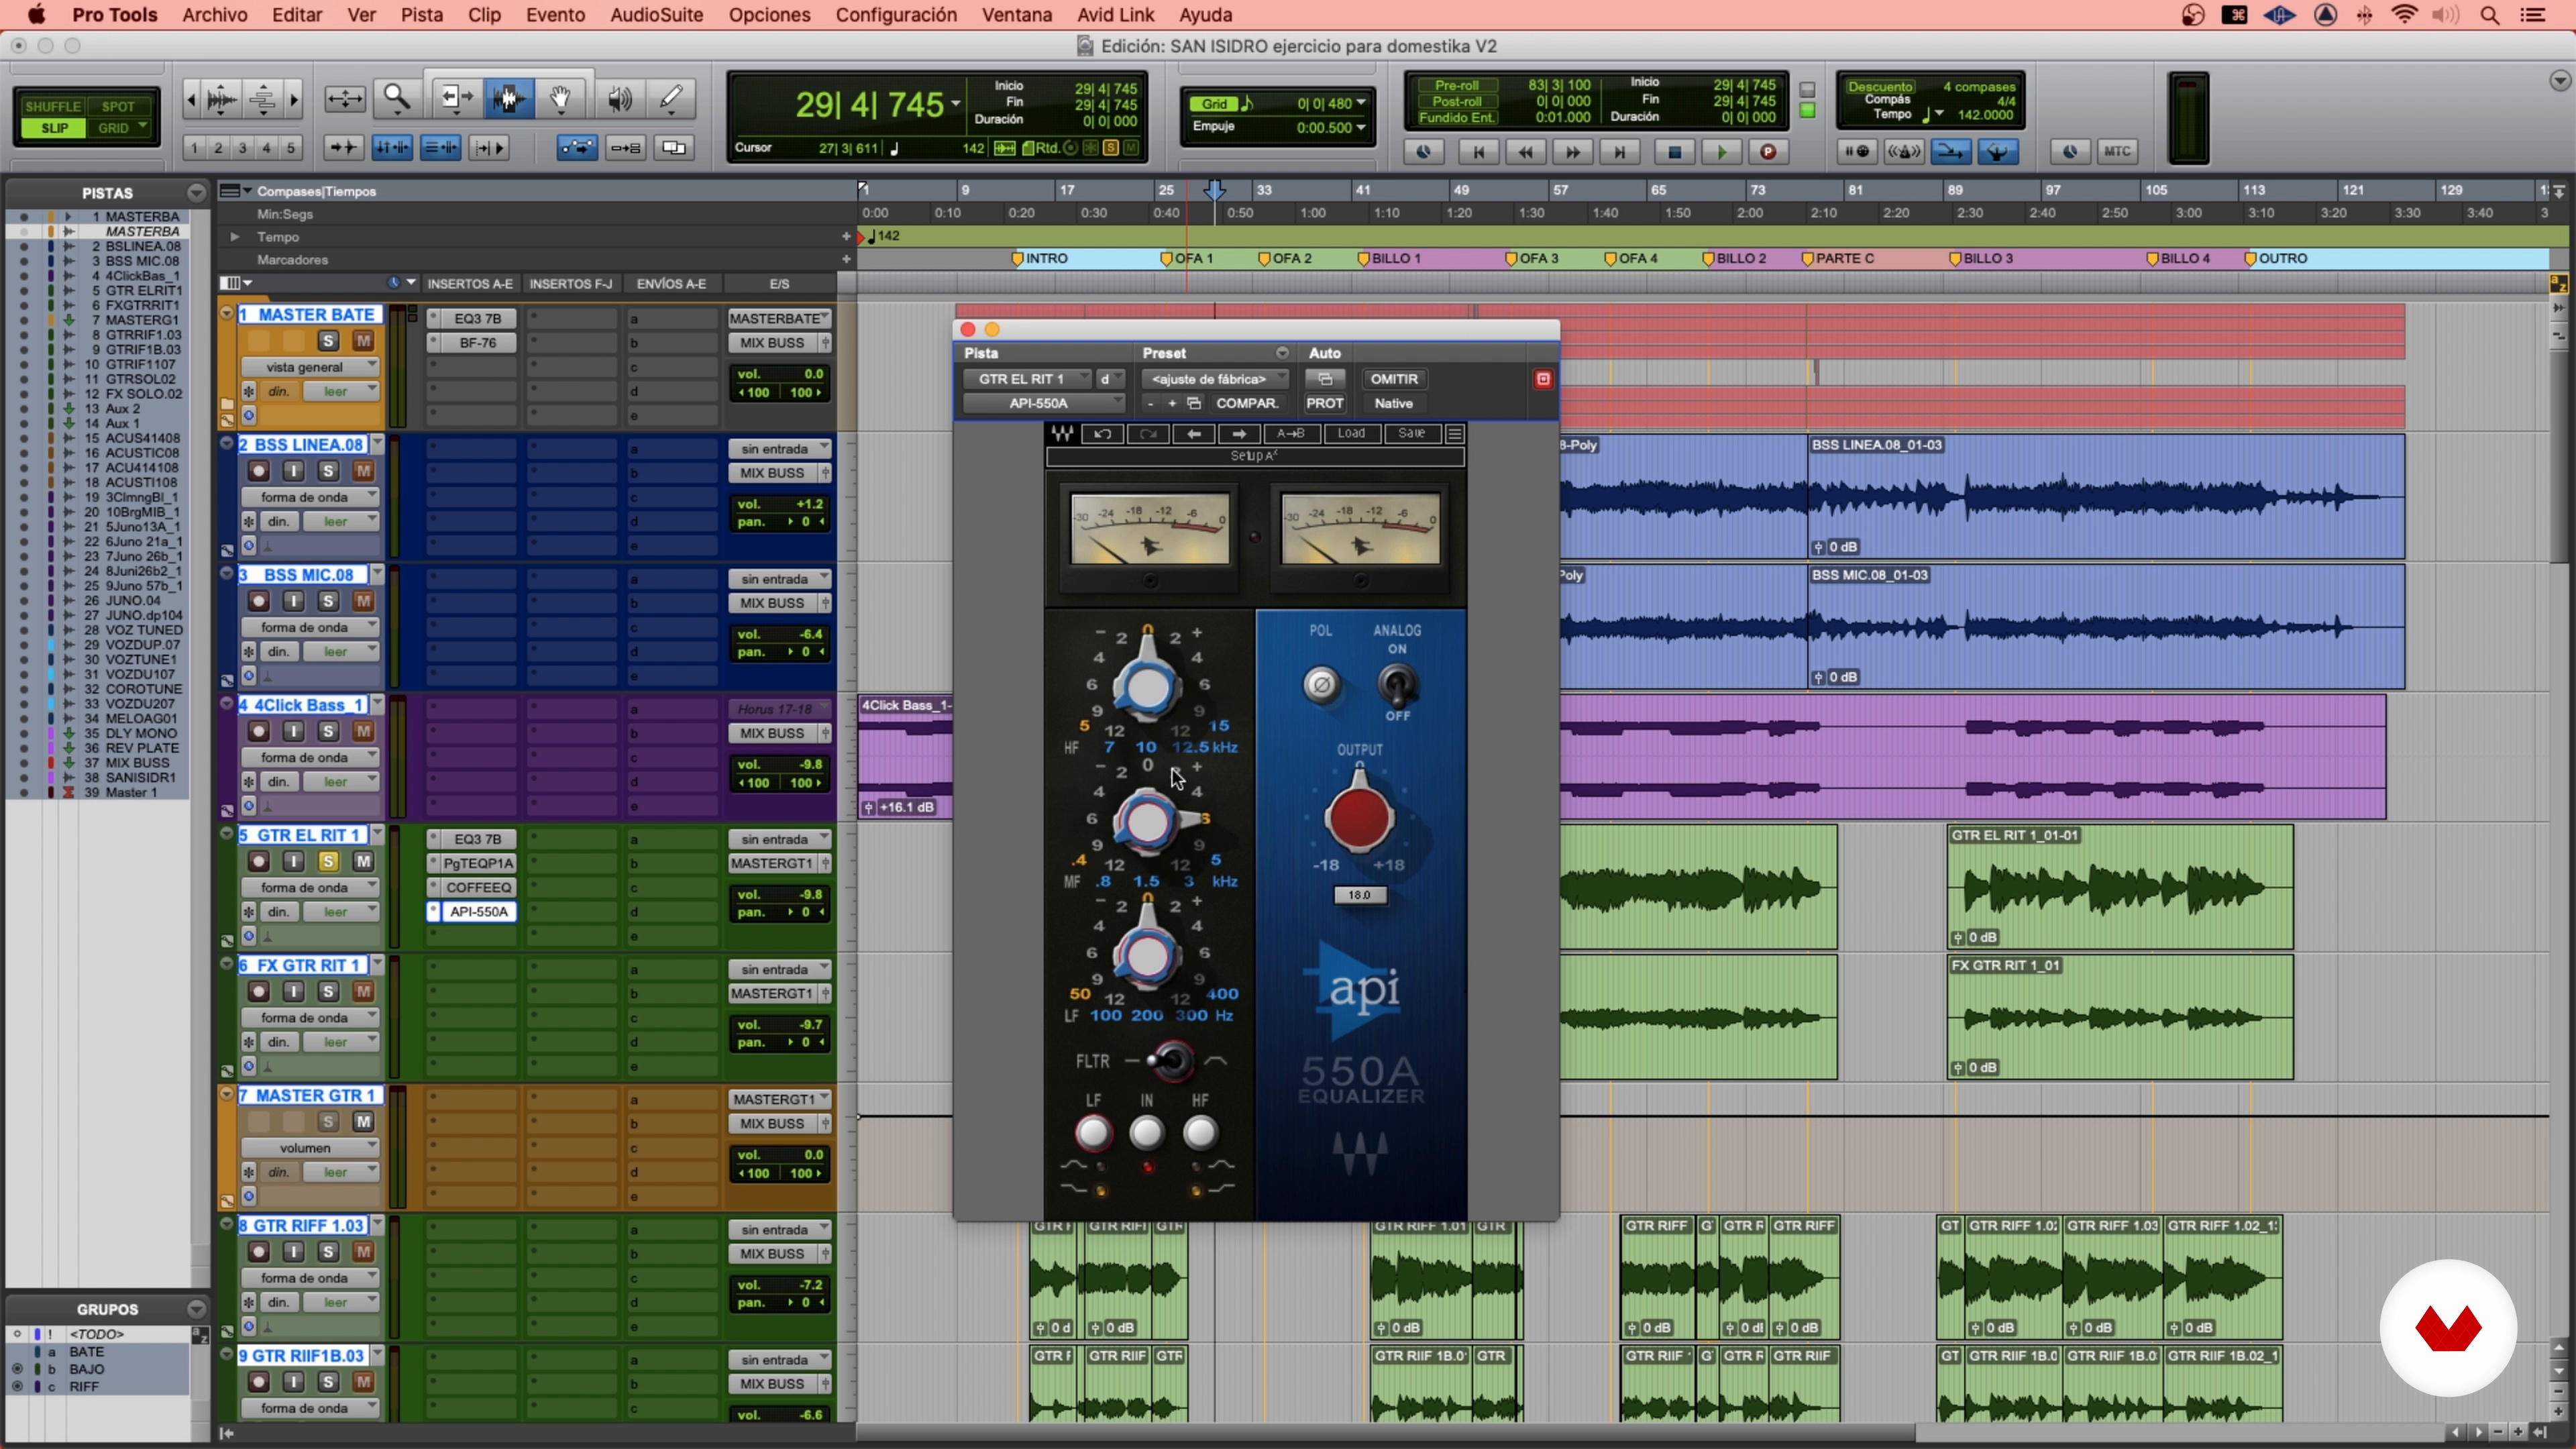Viewport: 2576px width, 1449px height.
Task: Mute the GTR EL RIT 1 track
Action: point(363,861)
